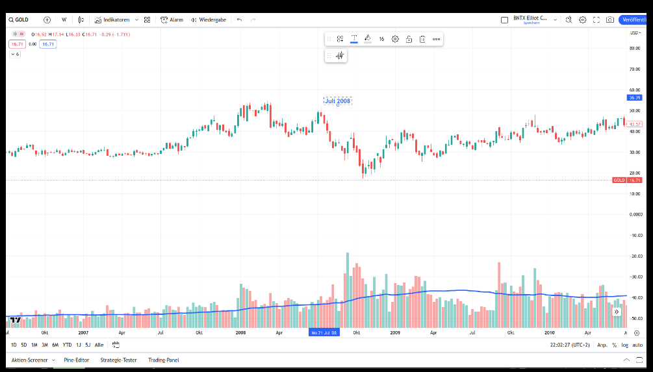The width and height of the screenshot is (653, 372).
Task: Open the Pine-Editor tab
Action: click(77, 360)
